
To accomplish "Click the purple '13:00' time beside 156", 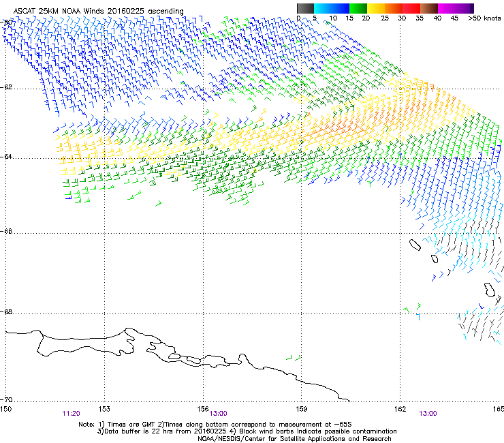I will [x=218, y=414].
